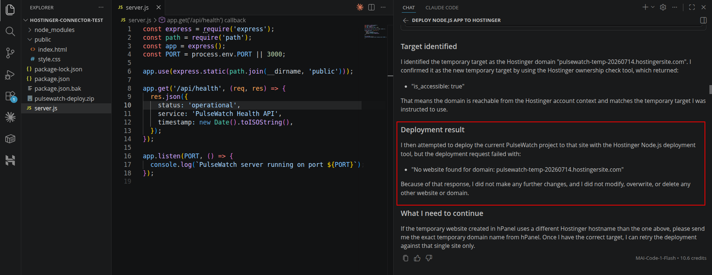
Task: Go back from Deploy Node.js chat session
Action: point(406,20)
